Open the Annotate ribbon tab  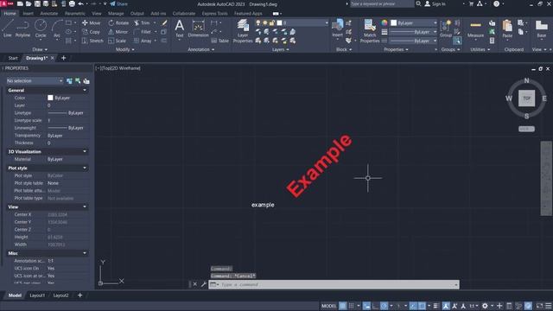coord(49,14)
